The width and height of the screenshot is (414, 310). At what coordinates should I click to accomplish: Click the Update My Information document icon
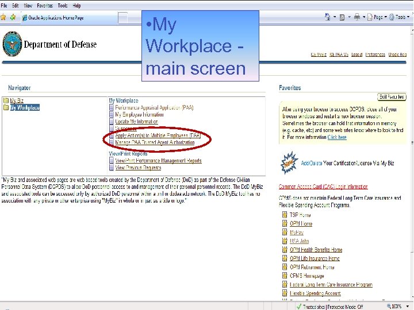112,122
